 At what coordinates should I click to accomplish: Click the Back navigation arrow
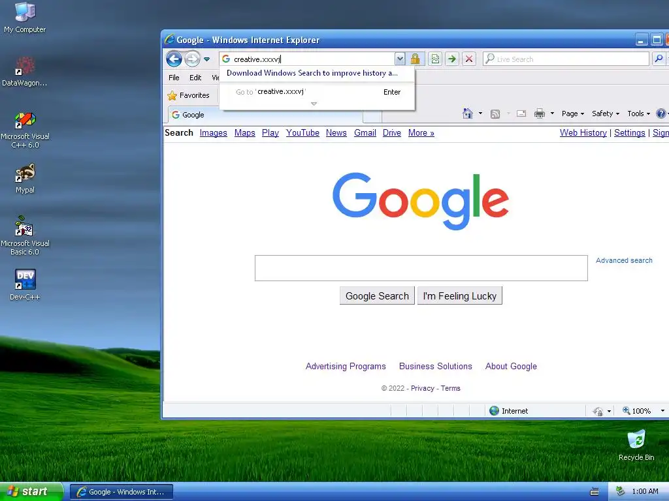tap(174, 59)
